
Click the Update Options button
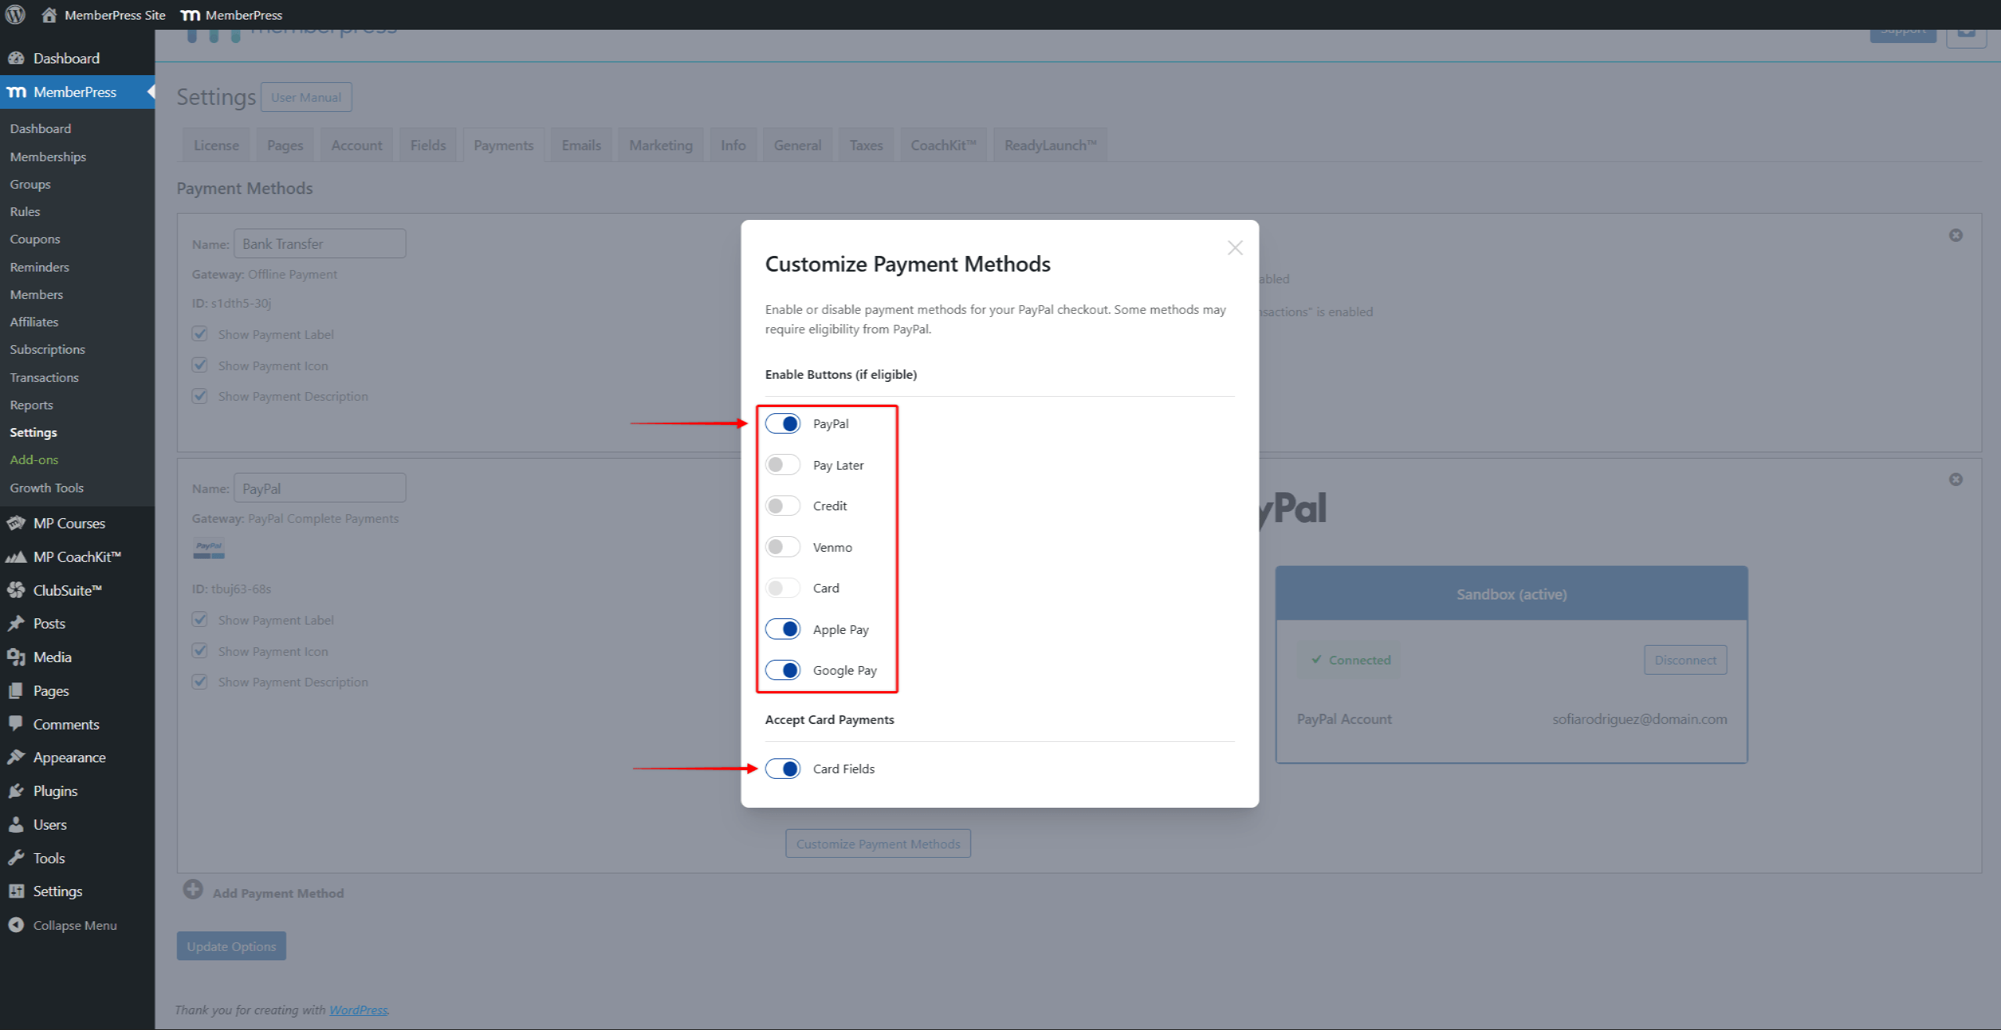[x=231, y=945]
